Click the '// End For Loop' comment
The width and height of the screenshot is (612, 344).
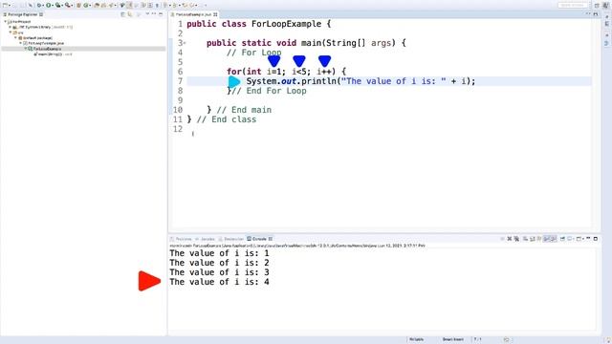(x=270, y=91)
